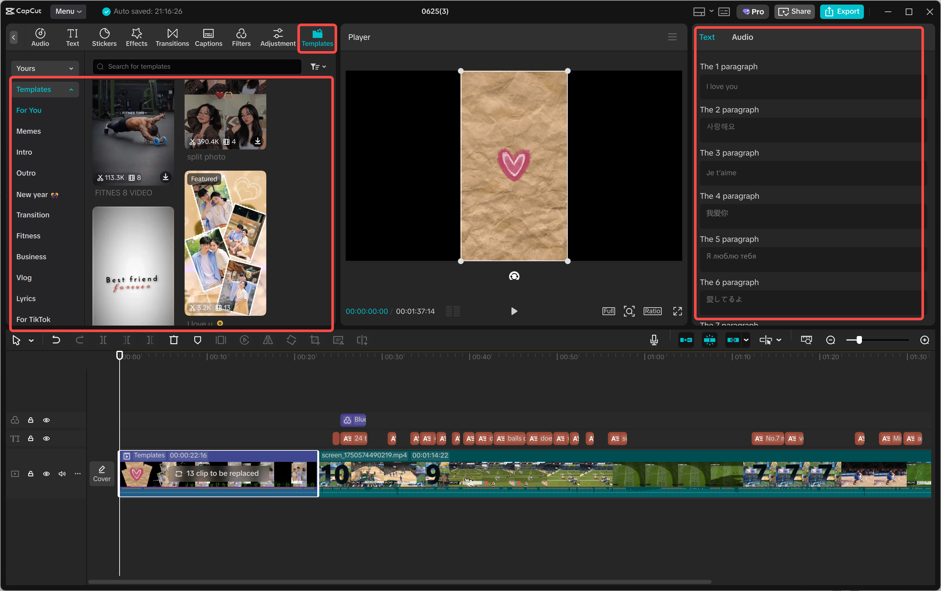941x591 pixels.
Task: Open the Stickers panel
Action: tap(104, 38)
